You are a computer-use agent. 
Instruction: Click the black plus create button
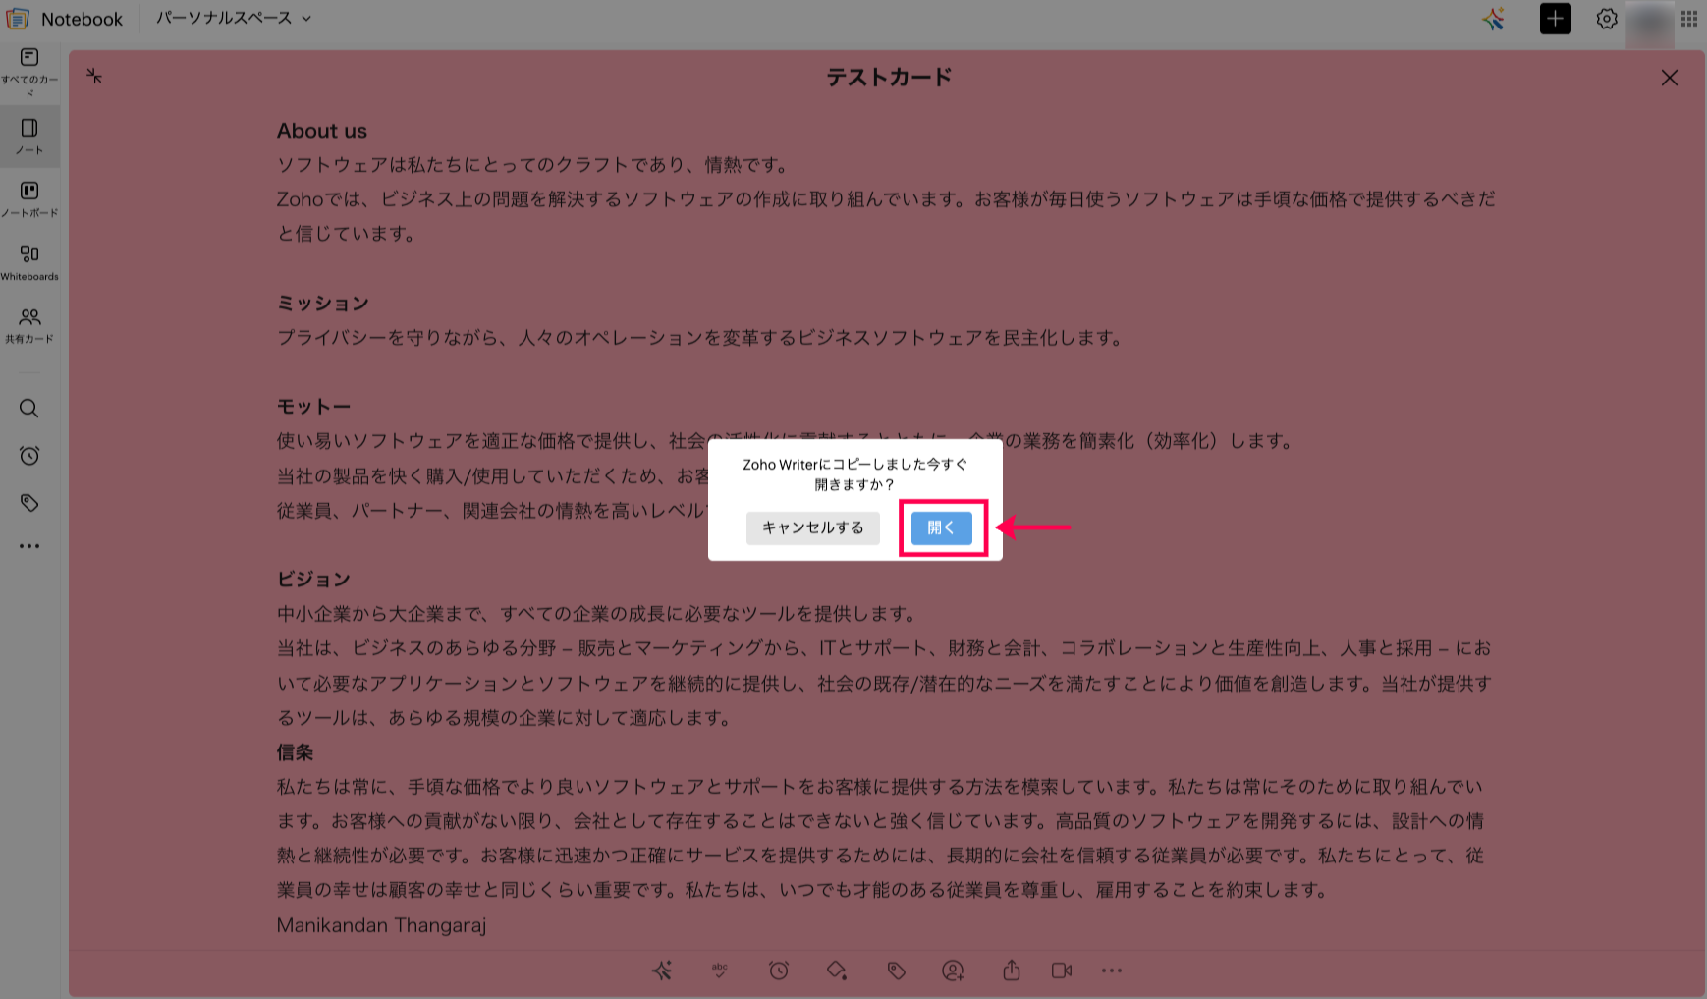[1555, 19]
